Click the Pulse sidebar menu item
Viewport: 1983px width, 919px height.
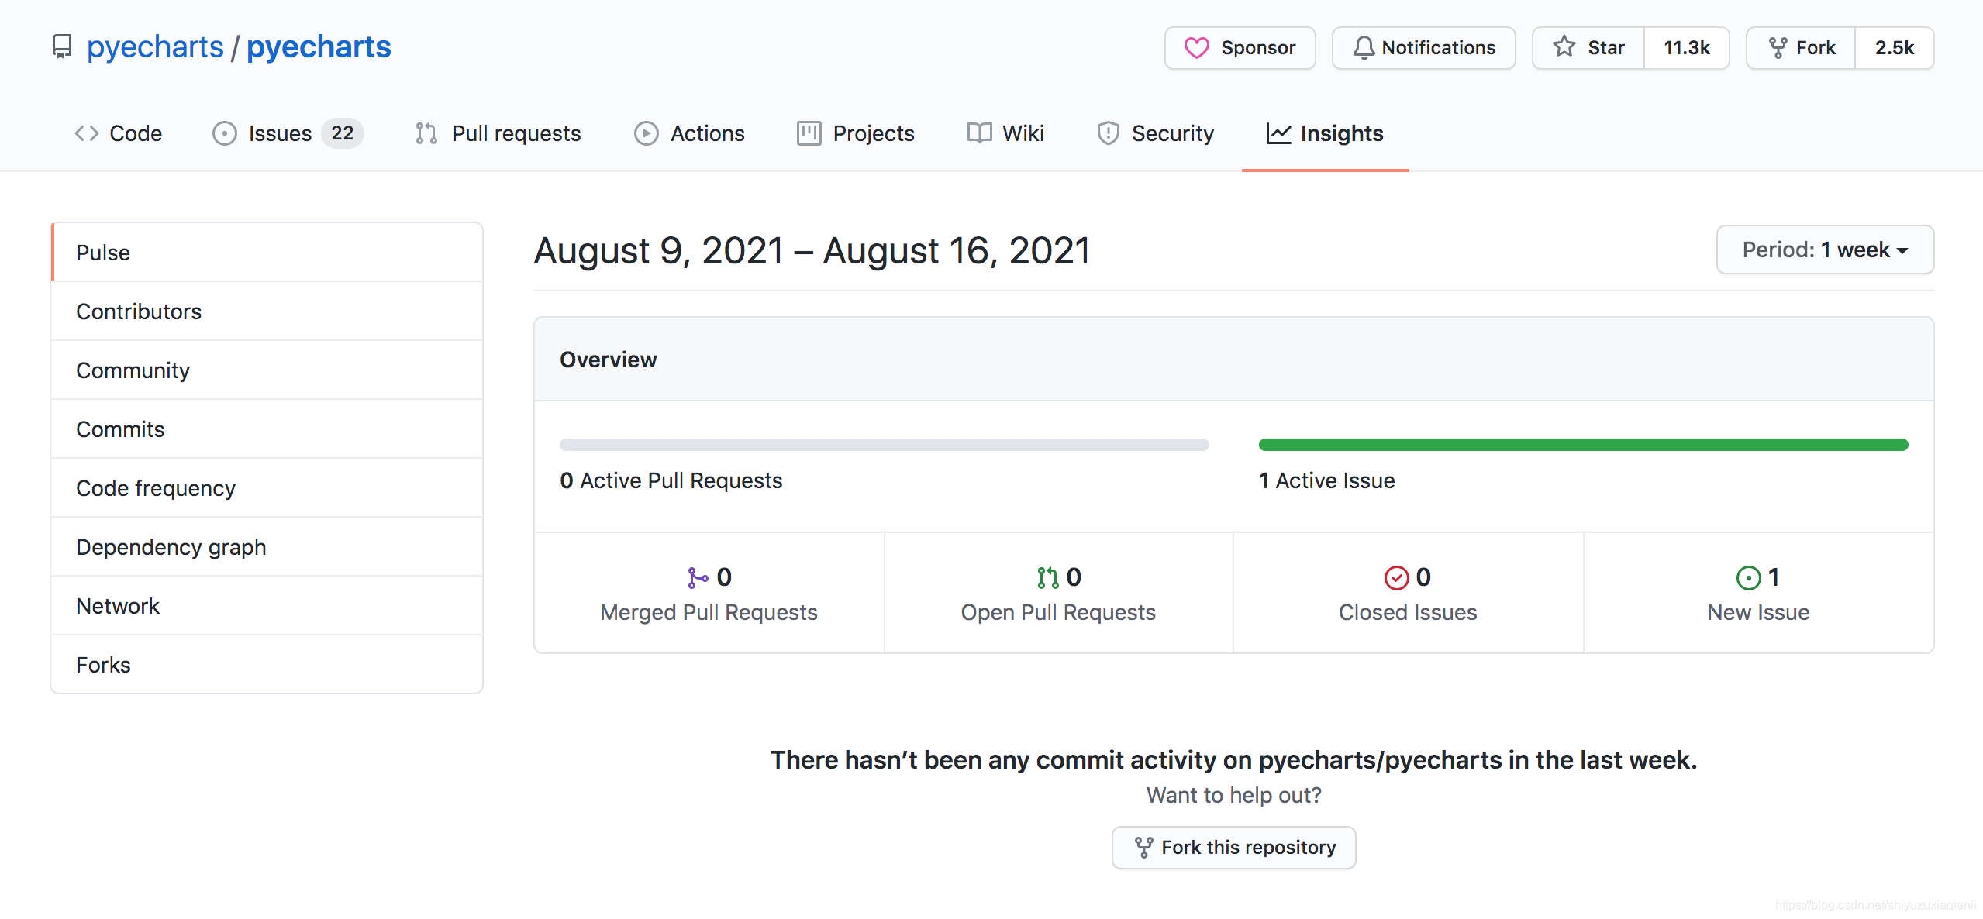coord(267,252)
